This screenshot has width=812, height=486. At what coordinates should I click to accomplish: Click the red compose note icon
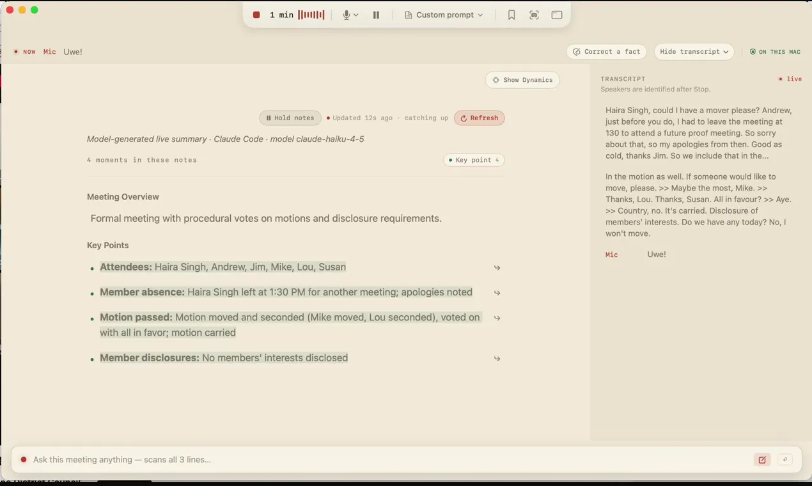point(762,459)
